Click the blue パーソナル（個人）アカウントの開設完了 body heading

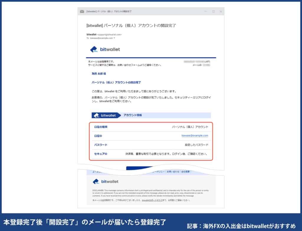pyautogui.click(x=116, y=82)
